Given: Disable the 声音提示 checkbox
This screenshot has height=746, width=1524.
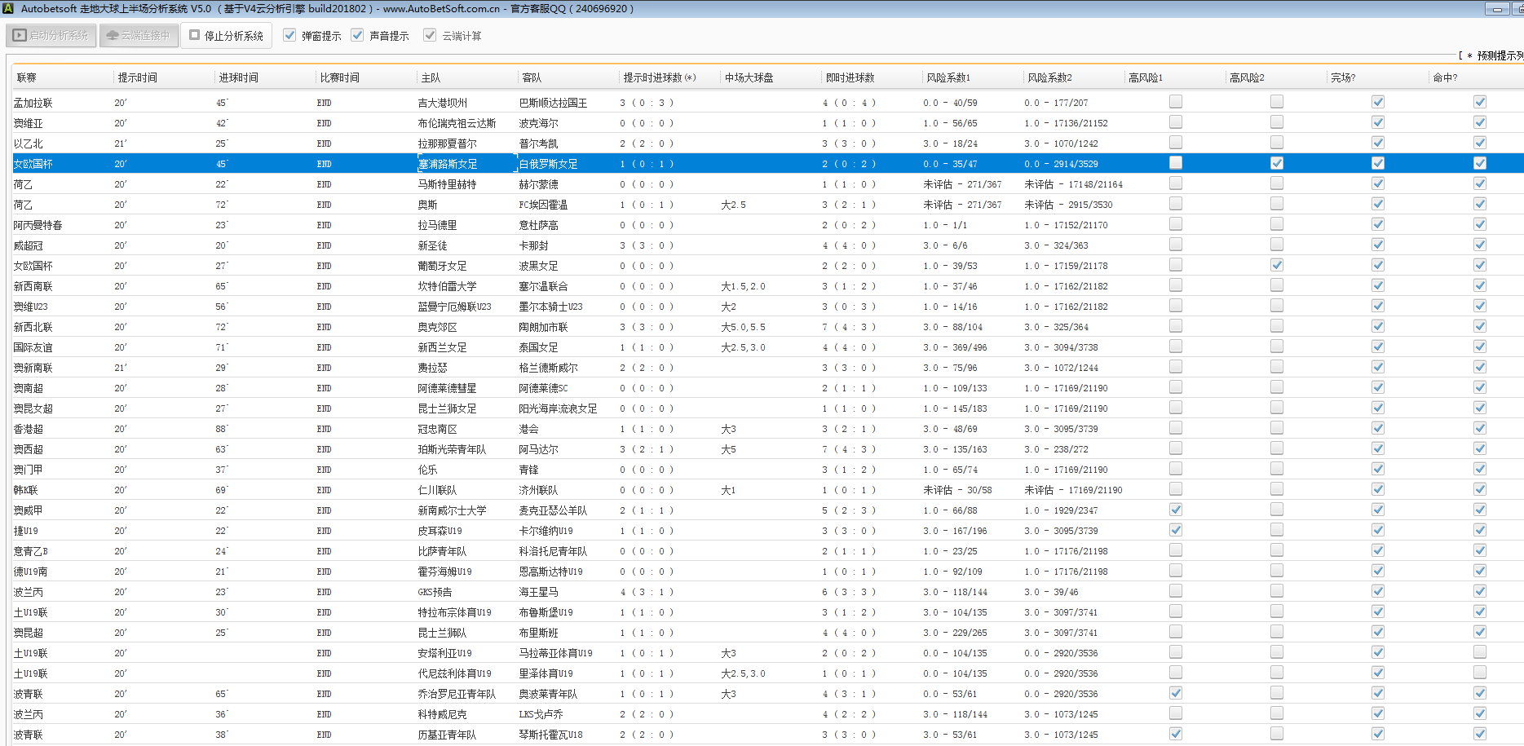Looking at the screenshot, I should 357,35.
